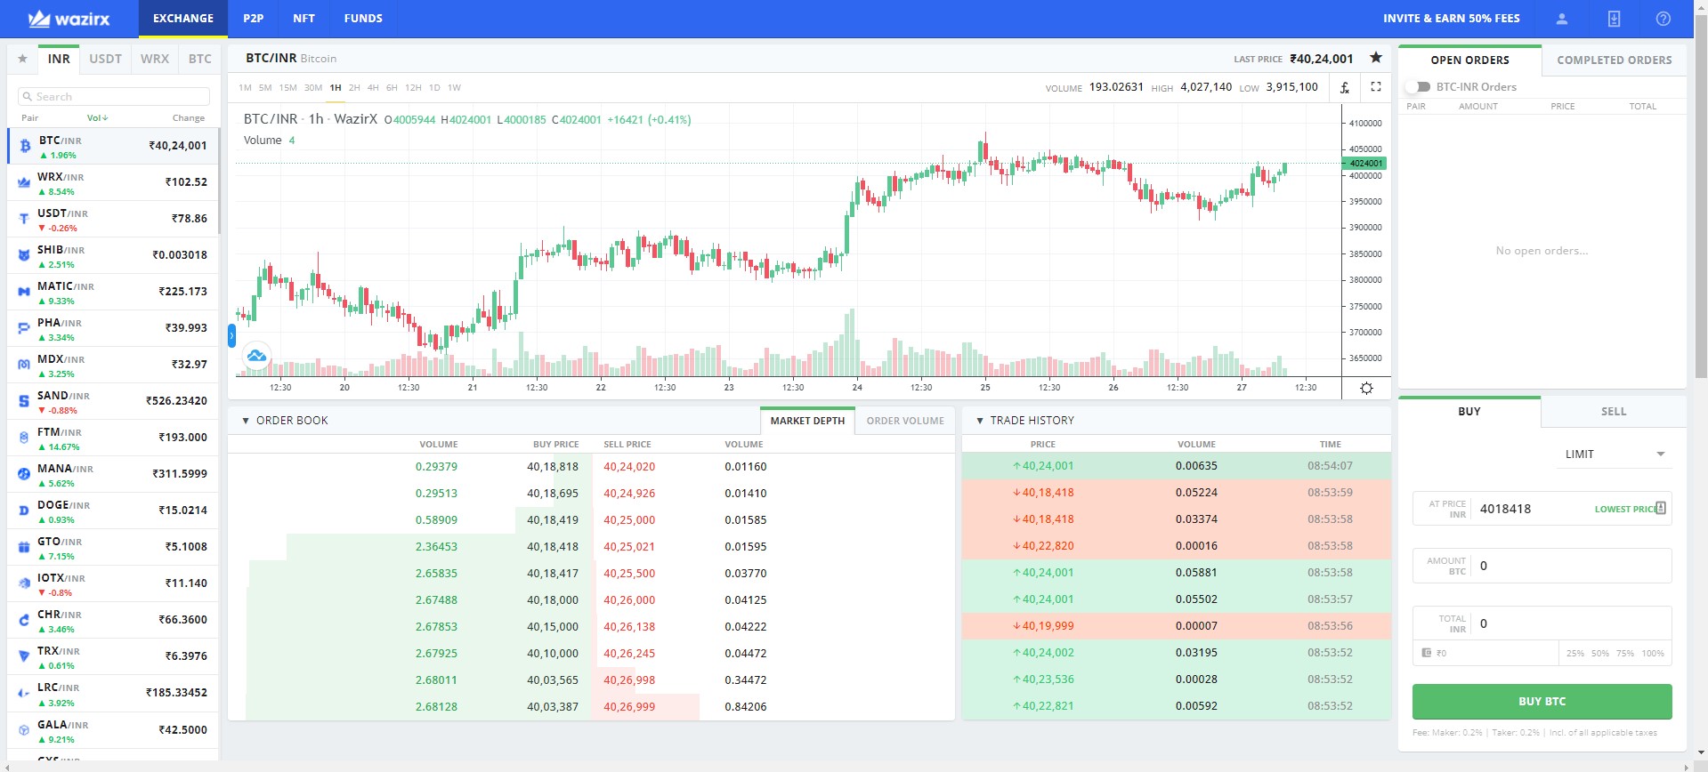Select MARKET DEPTH tab
This screenshot has width=1708, height=772.
coord(807,421)
